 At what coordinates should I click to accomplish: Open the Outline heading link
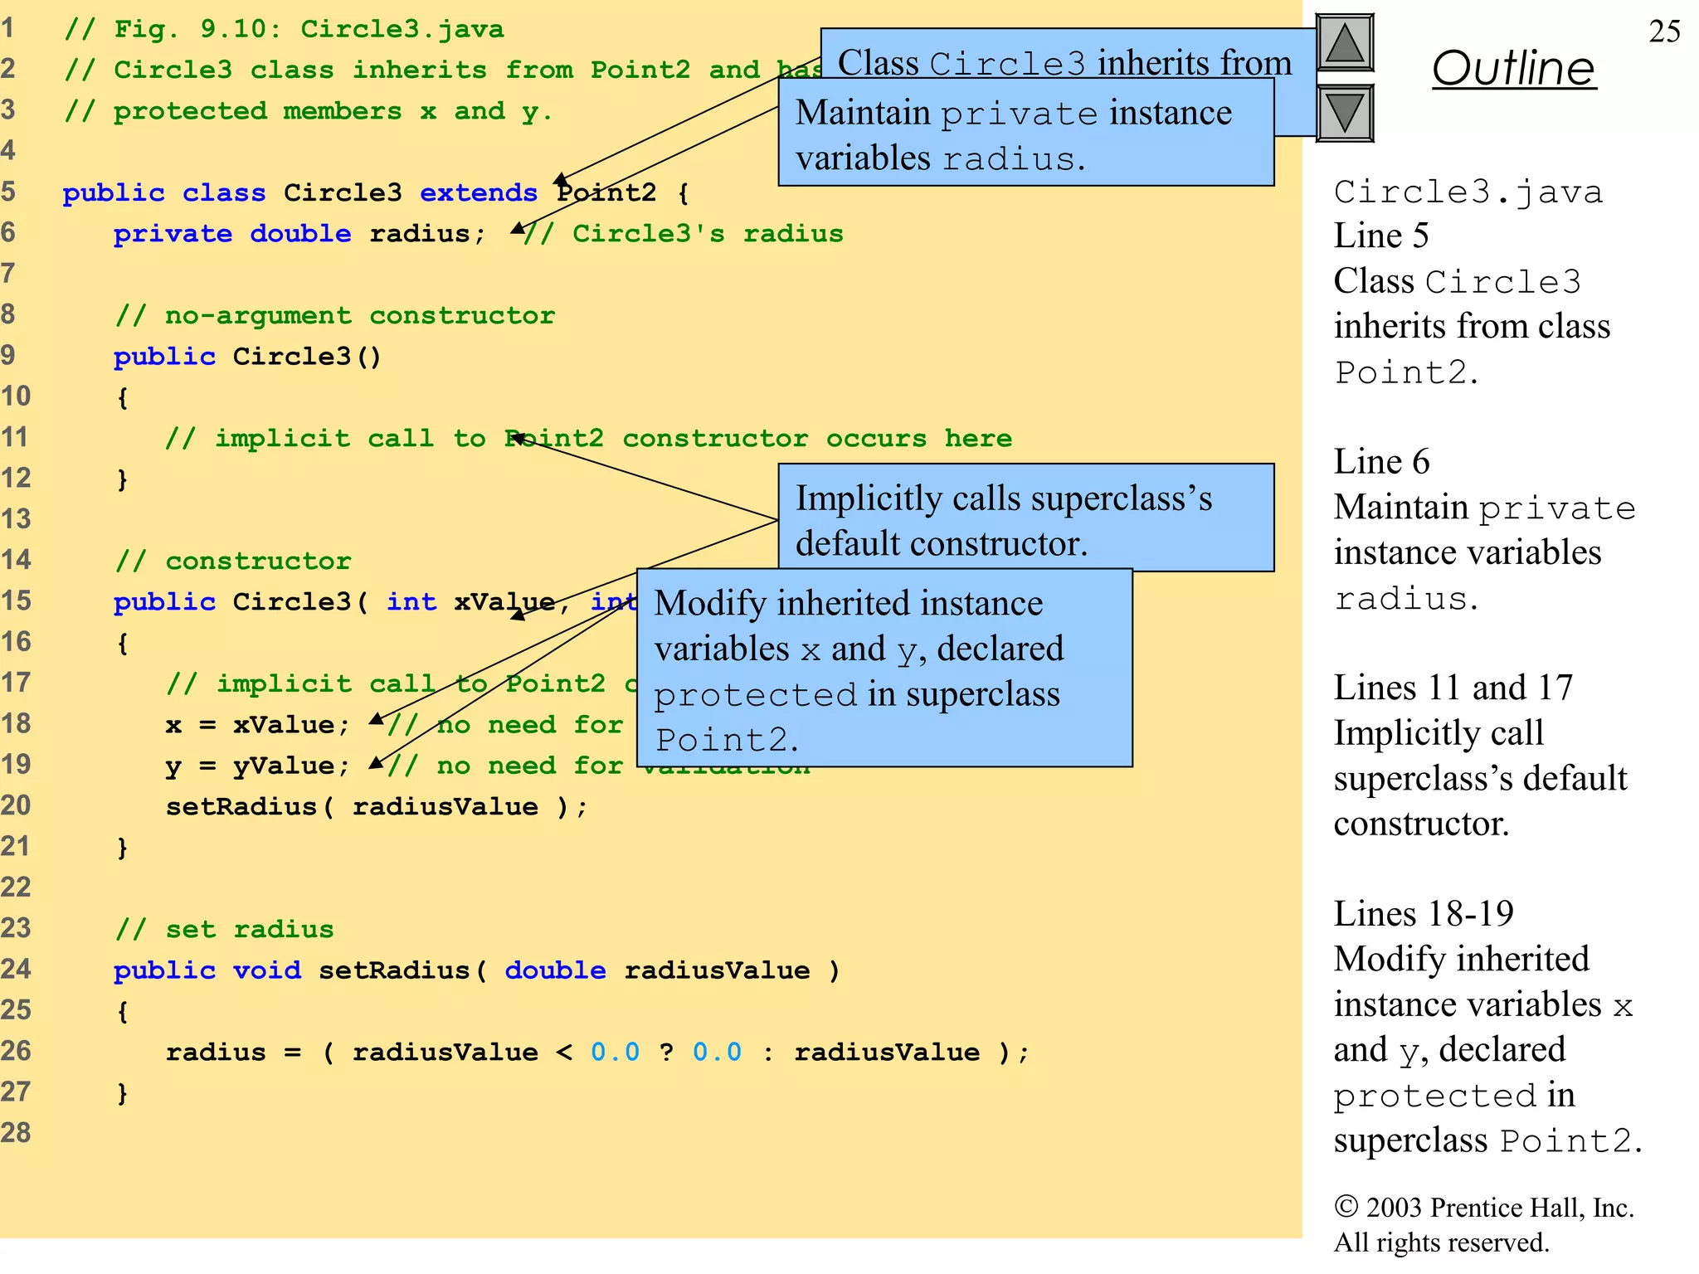coord(1513,68)
